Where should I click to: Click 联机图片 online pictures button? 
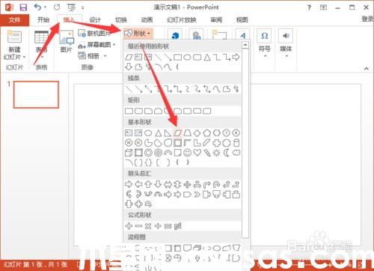pos(94,33)
